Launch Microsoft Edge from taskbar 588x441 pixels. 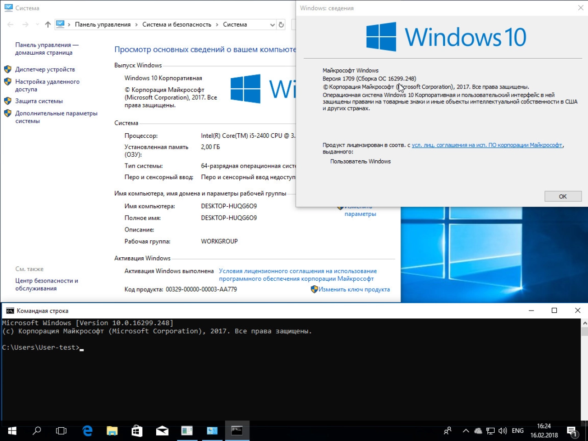[x=87, y=430]
